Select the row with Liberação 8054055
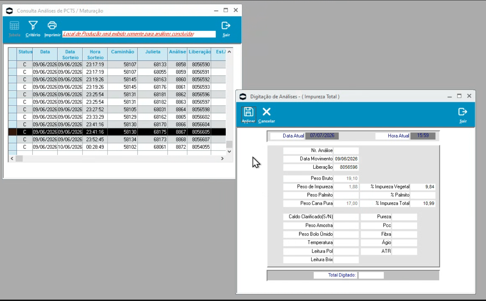 (x=117, y=147)
